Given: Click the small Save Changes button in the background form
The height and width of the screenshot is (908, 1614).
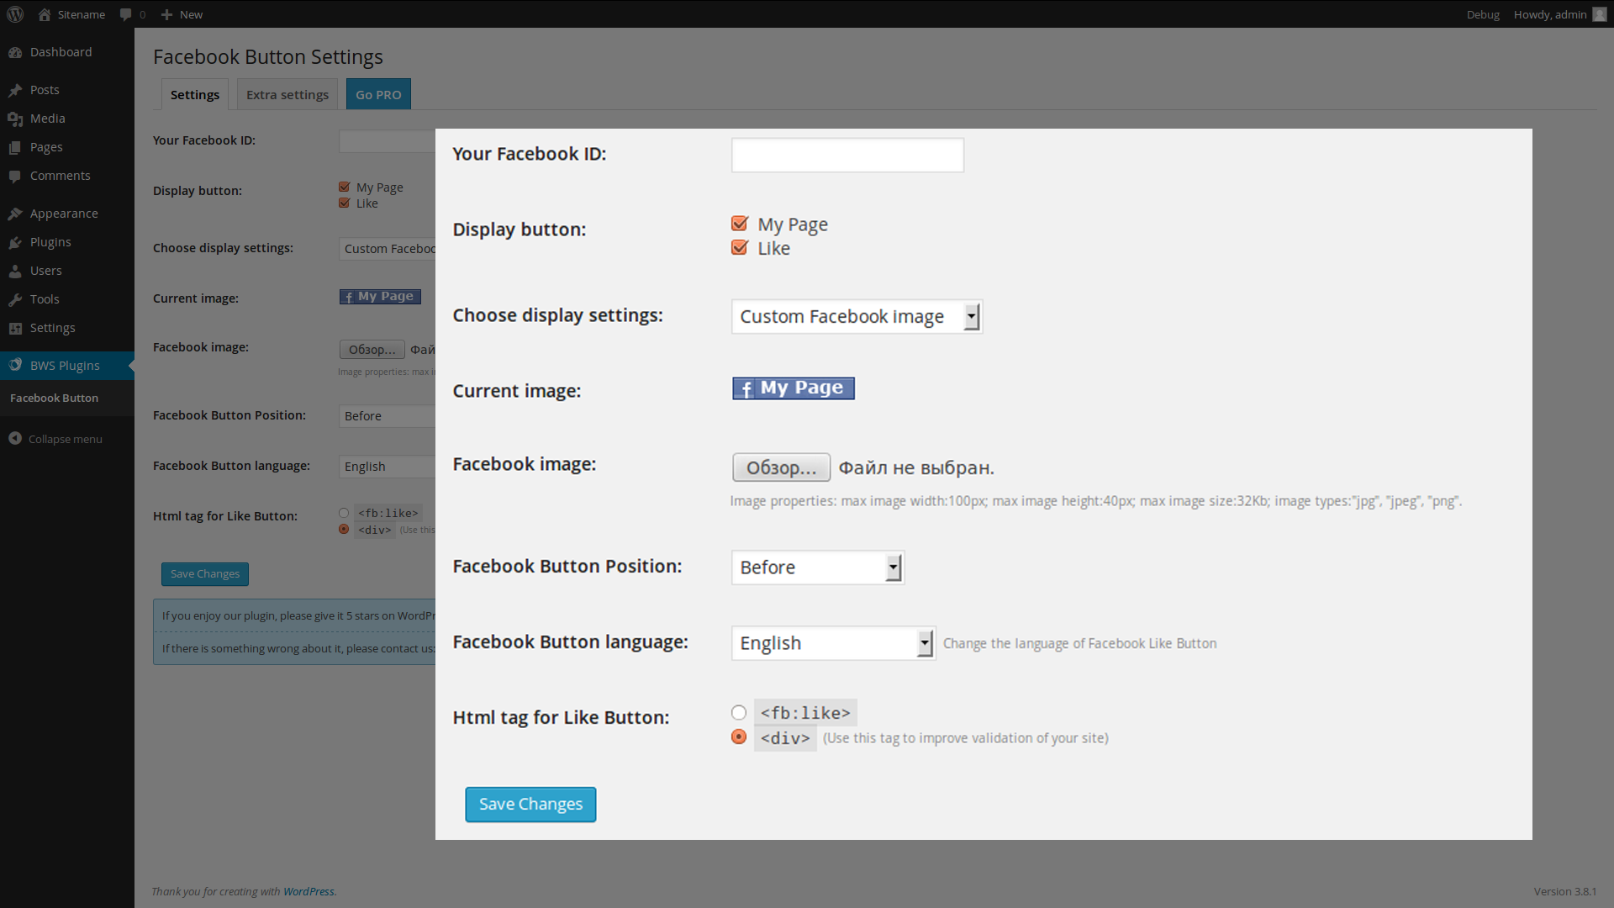Looking at the screenshot, I should (x=205, y=574).
